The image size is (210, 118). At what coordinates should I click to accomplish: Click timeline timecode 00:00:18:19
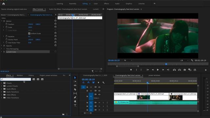point(88,79)
